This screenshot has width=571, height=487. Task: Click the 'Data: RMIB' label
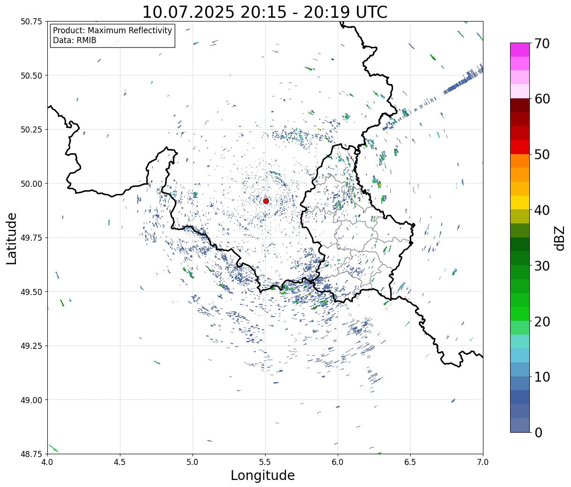pos(74,41)
